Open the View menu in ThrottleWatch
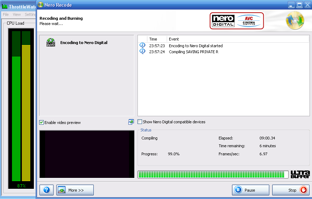The height and width of the screenshot is (199, 312). pos(17,14)
